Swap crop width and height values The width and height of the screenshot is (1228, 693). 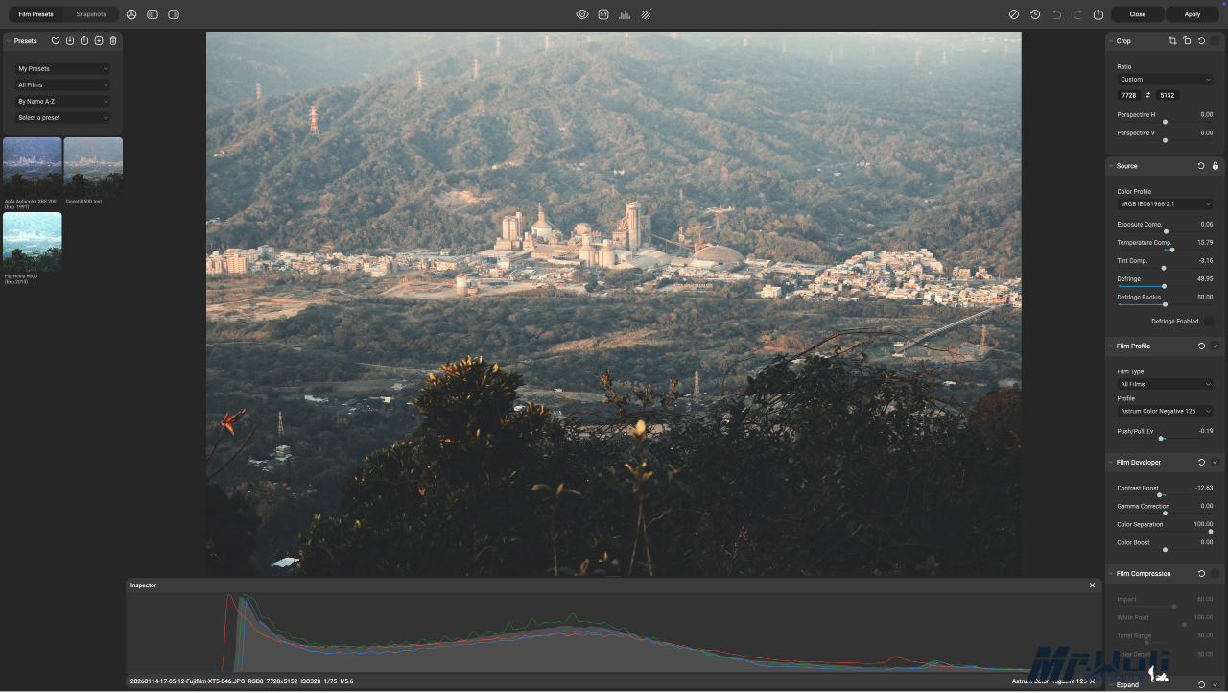1148,95
